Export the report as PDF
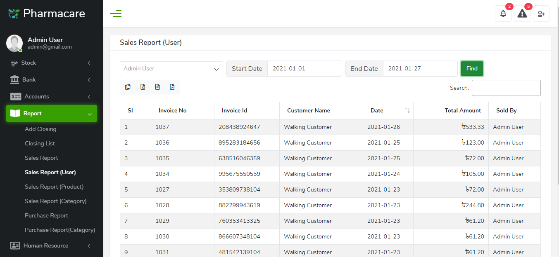Image resolution: width=559 pixels, height=257 pixels. [172, 87]
